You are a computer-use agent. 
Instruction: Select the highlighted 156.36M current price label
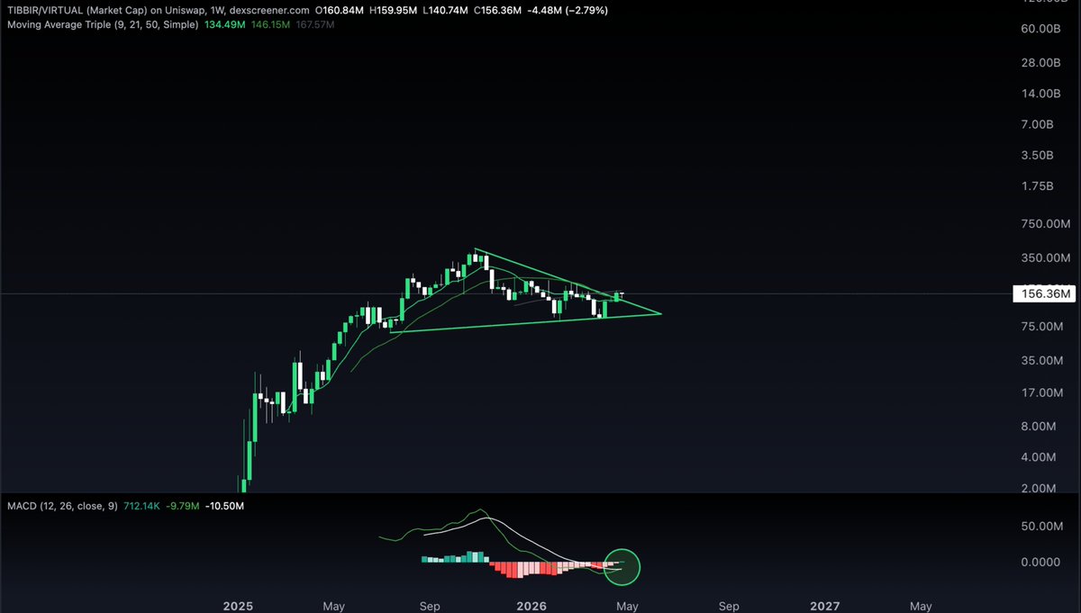[1045, 293]
